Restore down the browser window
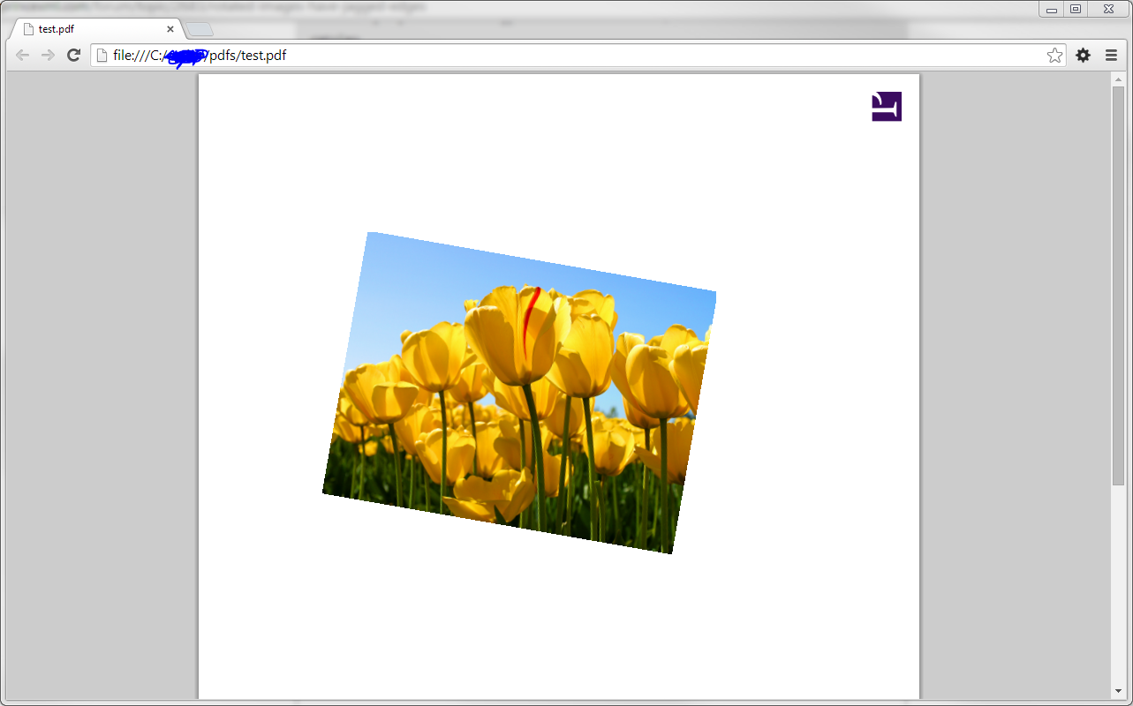The width and height of the screenshot is (1133, 706). [1075, 10]
